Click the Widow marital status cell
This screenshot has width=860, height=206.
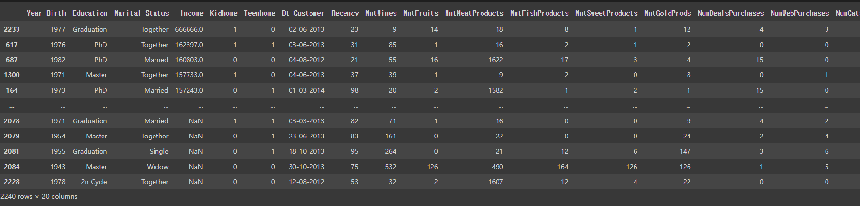coord(158,167)
